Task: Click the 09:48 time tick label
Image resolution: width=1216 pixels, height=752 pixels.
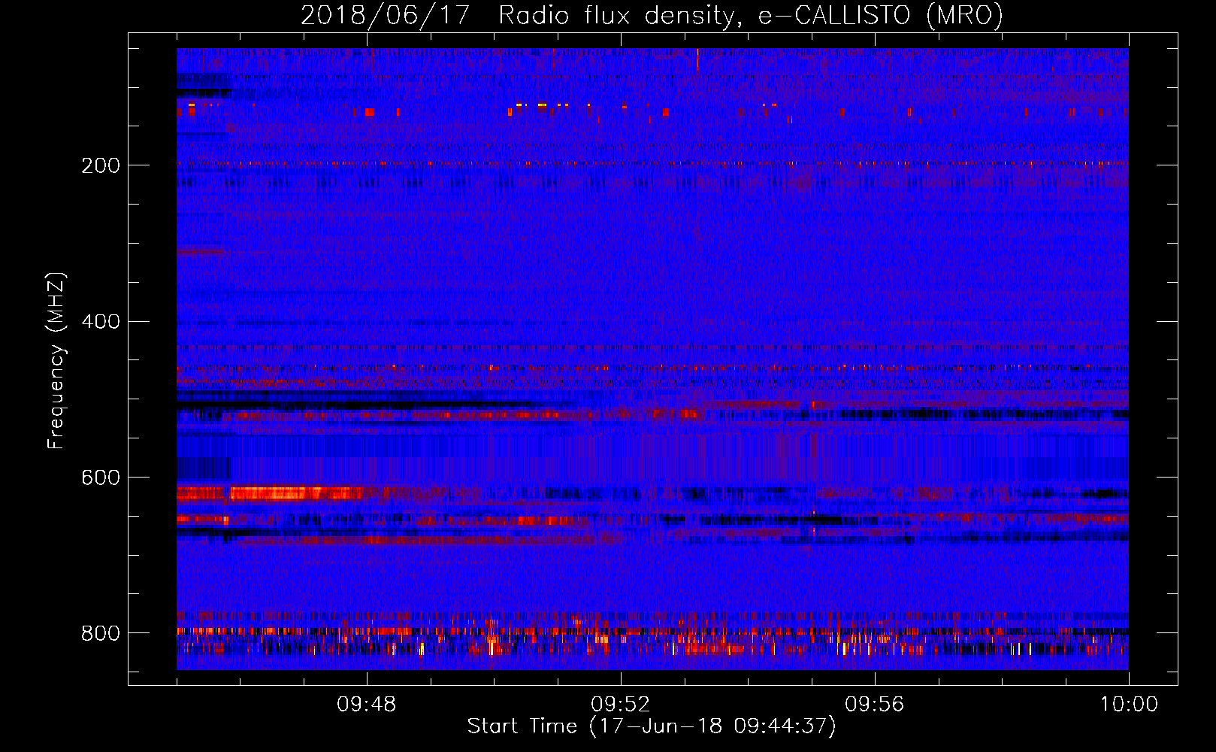Action: pos(366,705)
